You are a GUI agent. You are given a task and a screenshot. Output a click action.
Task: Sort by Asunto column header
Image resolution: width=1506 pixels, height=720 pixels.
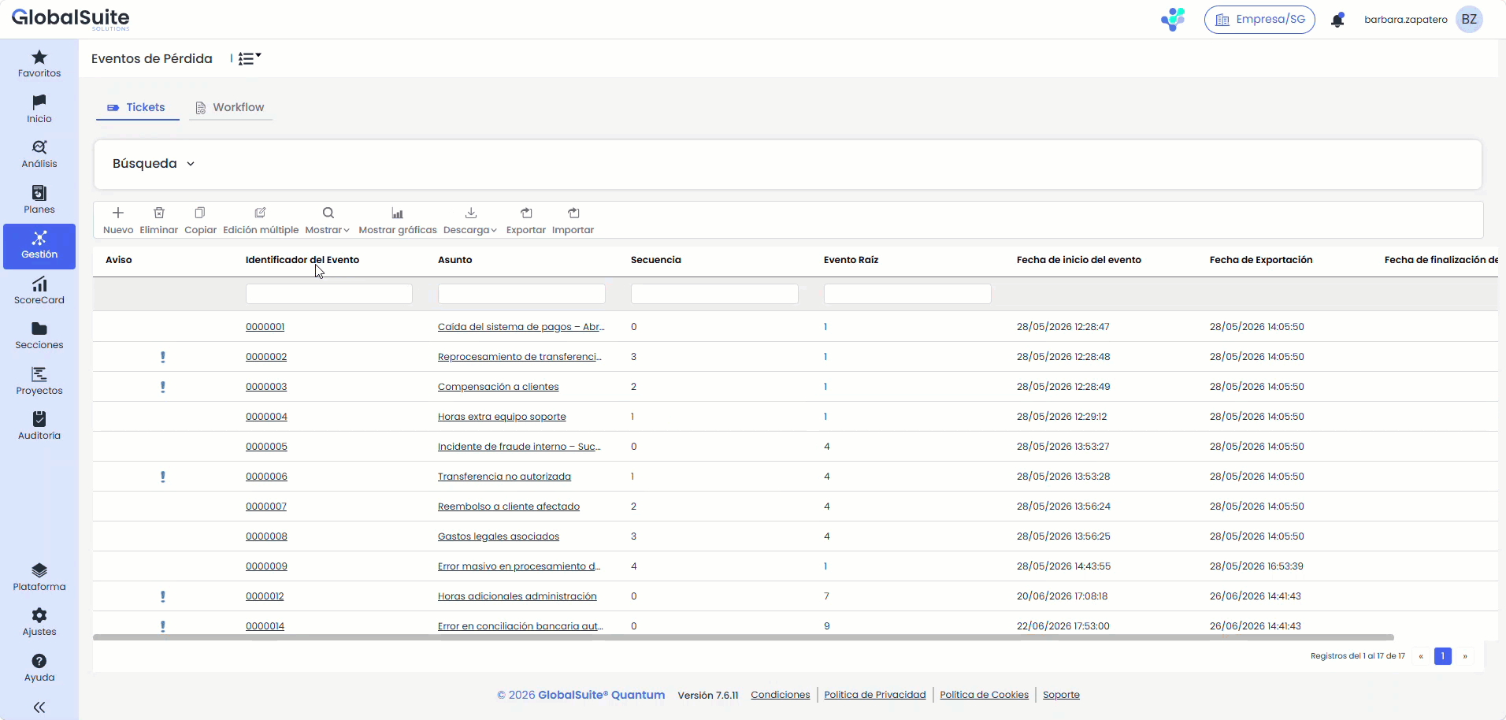(x=455, y=260)
